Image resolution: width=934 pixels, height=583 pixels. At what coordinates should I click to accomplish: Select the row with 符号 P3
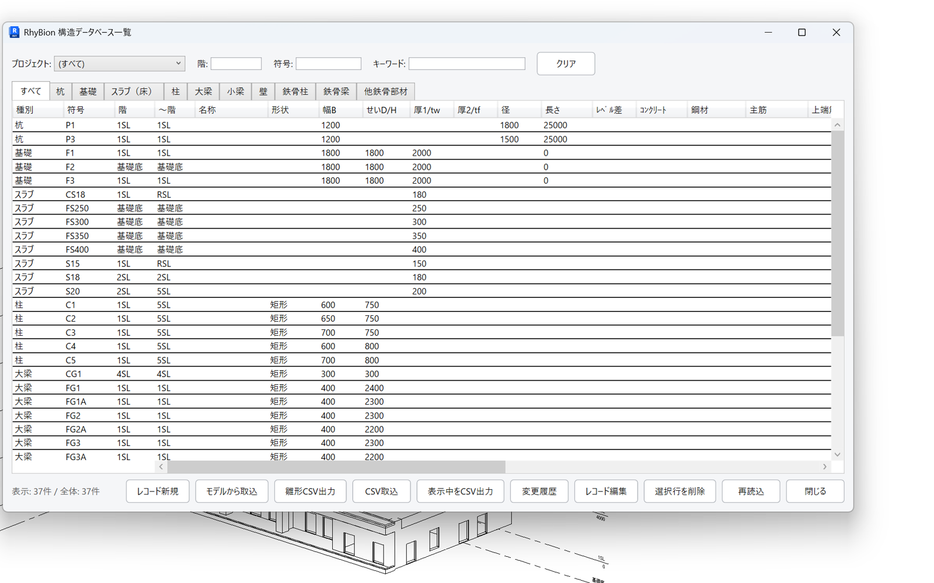click(x=421, y=139)
